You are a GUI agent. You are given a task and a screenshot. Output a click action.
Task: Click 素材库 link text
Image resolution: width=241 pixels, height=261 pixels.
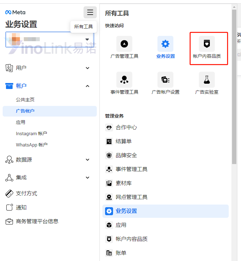(x=124, y=183)
